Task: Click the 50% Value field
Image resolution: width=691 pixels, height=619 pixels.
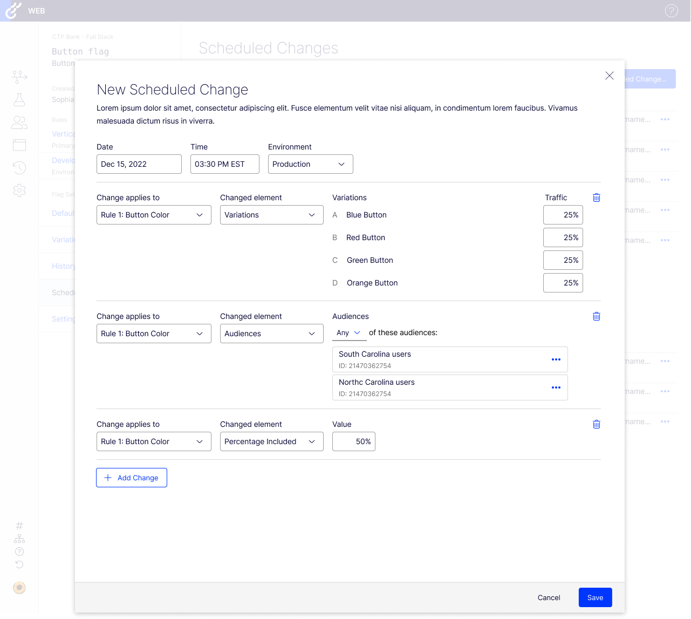Action: click(x=354, y=441)
